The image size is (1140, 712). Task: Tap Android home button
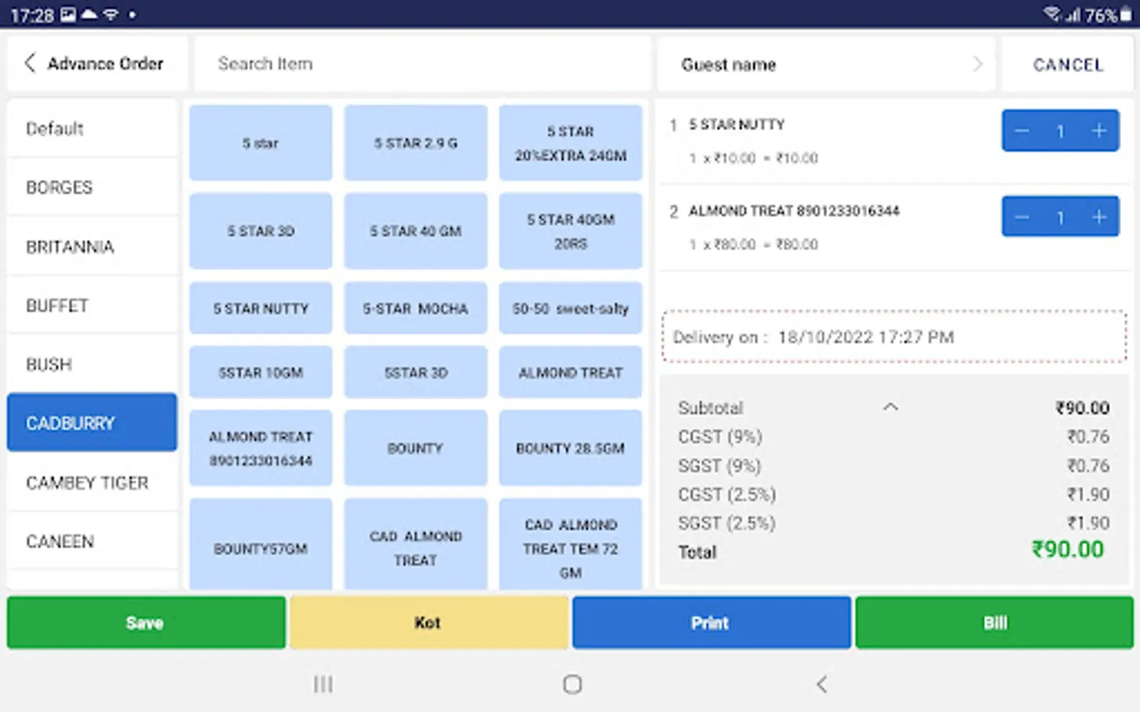(x=572, y=684)
